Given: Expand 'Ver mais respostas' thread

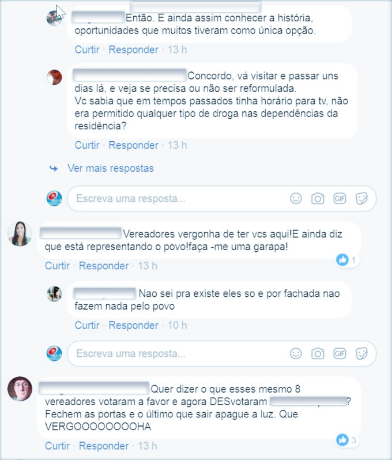Looking at the screenshot, I should [111, 168].
